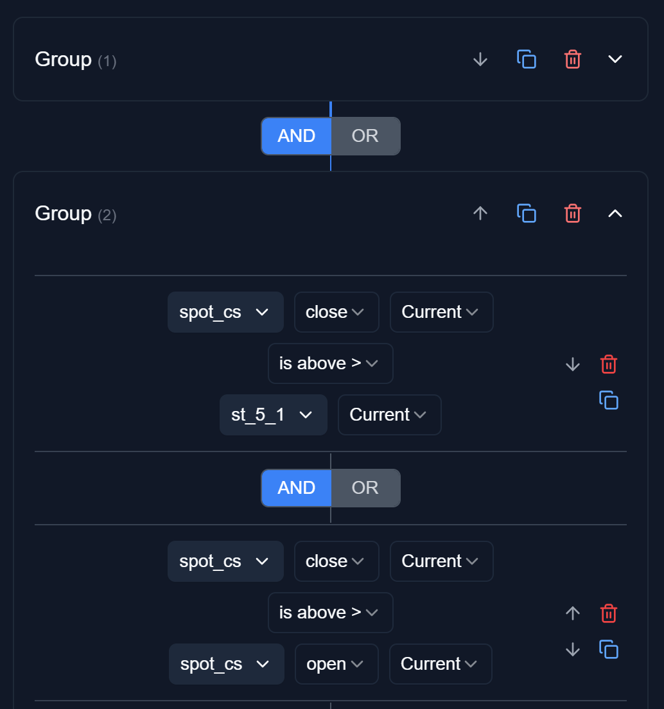The width and height of the screenshot is (664, 709).
Task: Duplicate Group 2 with copy icon
Action: click(527, 213)
